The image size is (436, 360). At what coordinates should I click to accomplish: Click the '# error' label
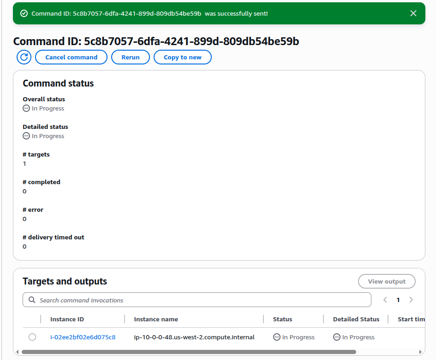[x=33, y=209]
